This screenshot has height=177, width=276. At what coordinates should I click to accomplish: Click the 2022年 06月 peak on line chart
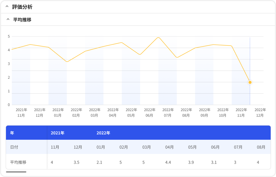(x=158, y=38)
